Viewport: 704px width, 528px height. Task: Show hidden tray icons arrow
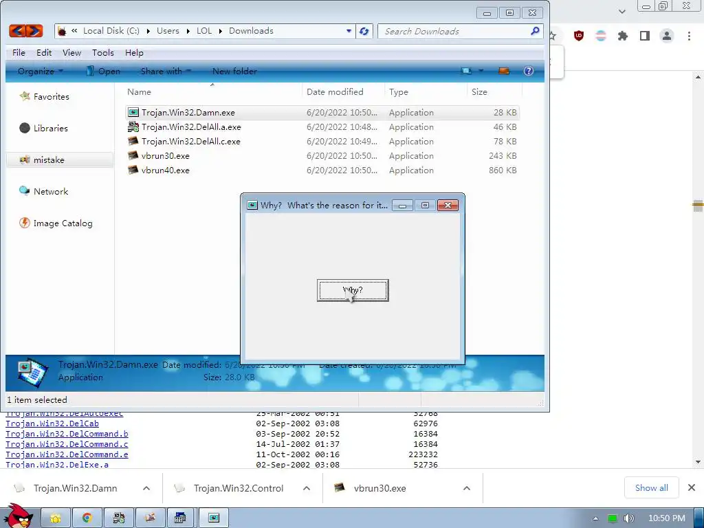596,518
